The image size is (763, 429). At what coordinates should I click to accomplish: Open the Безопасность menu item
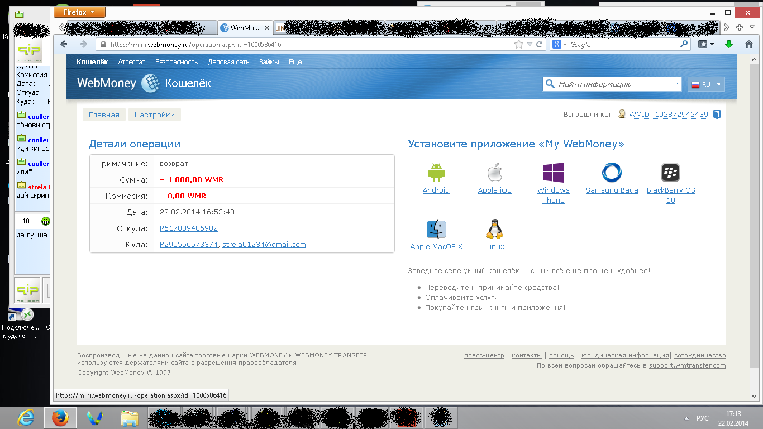(177, 62)
